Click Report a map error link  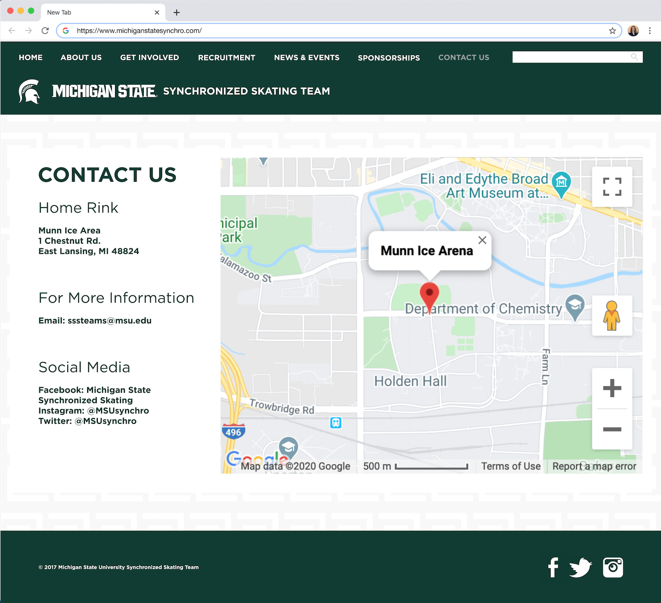pos(594,466)
